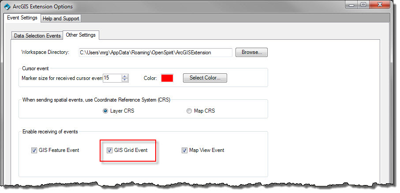Toggle the Map View Event checkbox
The height and width of the screenshot is (193, 400).
click(184, 150)
